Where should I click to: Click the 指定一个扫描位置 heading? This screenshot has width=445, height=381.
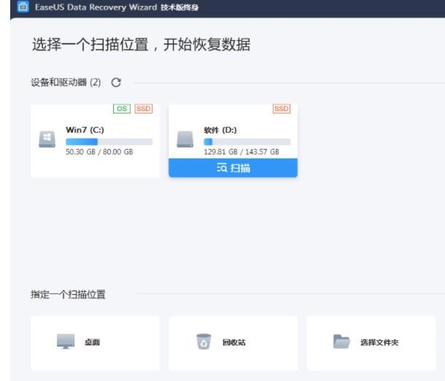[x=68, y=294]
